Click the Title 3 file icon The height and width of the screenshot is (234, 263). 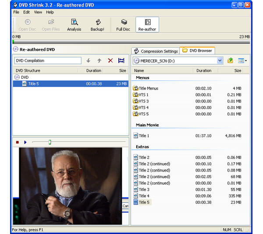pos(135,189)
